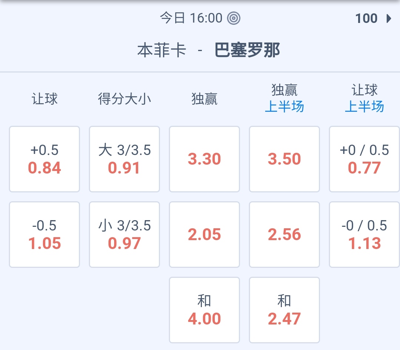
Task: Pick first-half handicap +0/0.5 at 0.77
Action: tap(364, 159)
